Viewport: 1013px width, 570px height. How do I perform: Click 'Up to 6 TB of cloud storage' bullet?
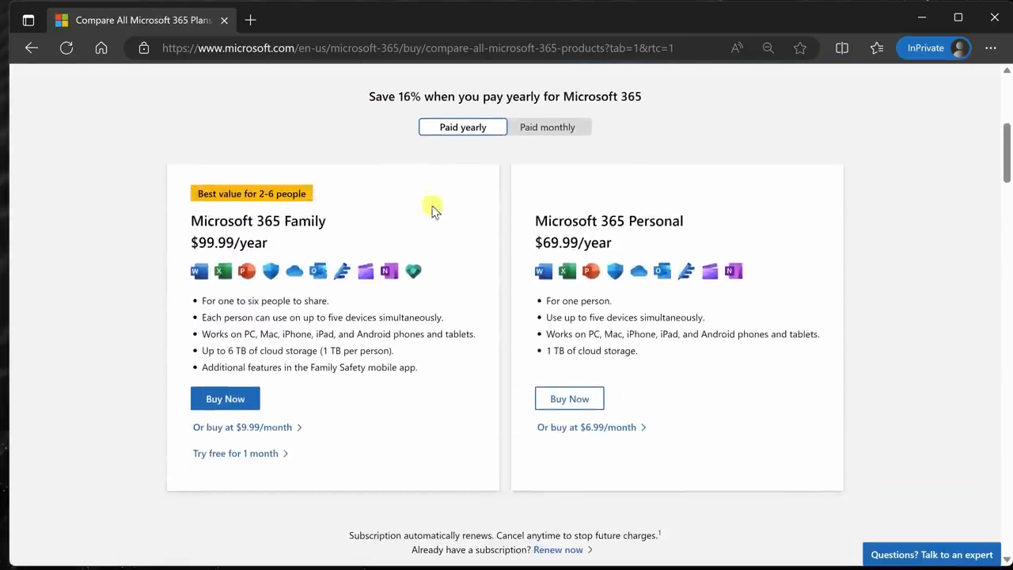coord(298,351)
